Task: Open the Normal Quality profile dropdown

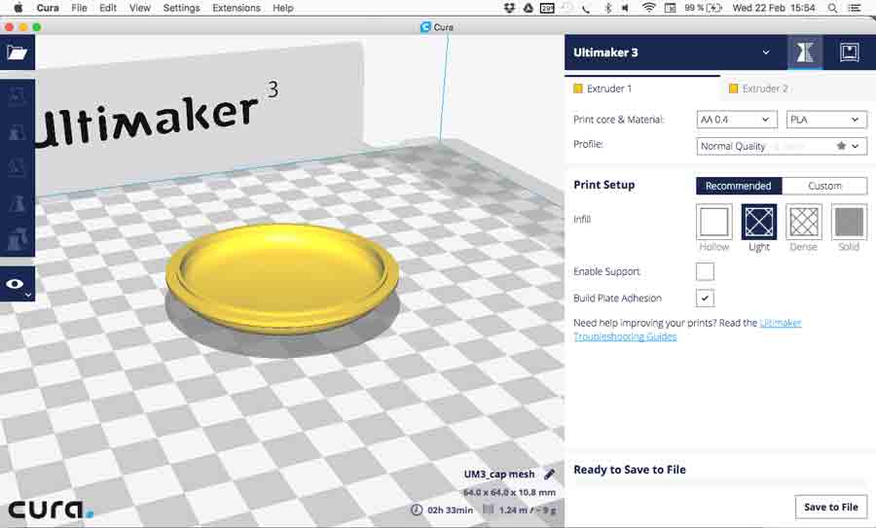Action: click(782, 146)
